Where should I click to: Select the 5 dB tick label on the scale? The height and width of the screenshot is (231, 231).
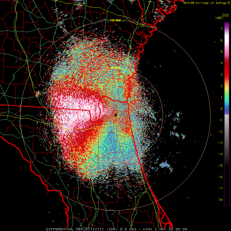(x=222, y=52)
